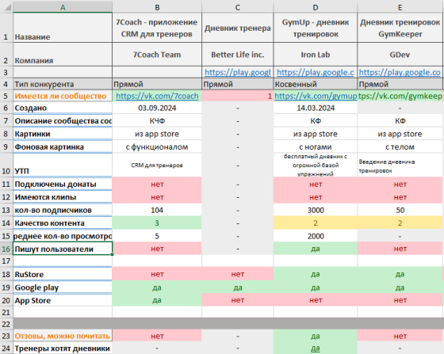
Task: Click the 'Пишут пользователи' cell
Action: [63, 249]
